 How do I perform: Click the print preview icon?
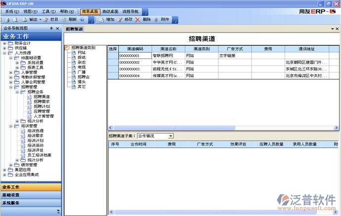[16, 19]
